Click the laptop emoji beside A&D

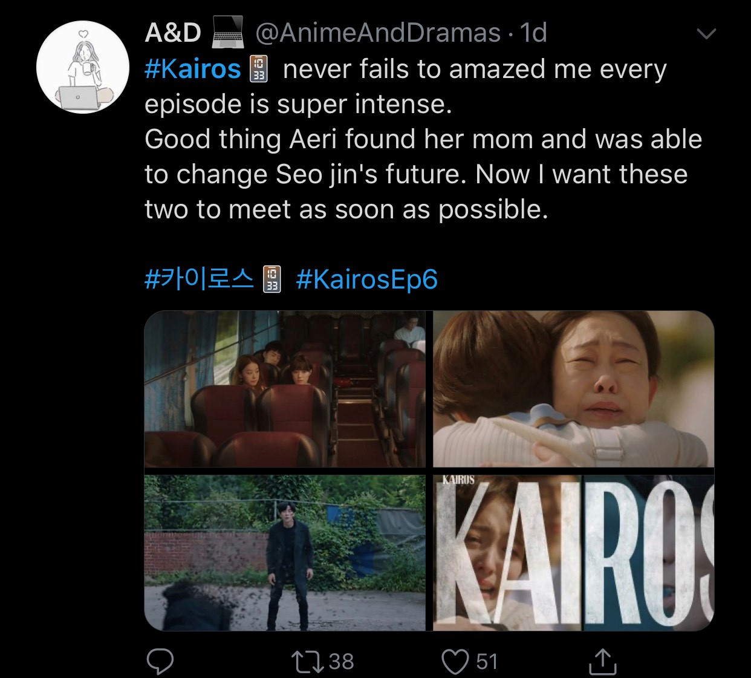click(227, 33)
